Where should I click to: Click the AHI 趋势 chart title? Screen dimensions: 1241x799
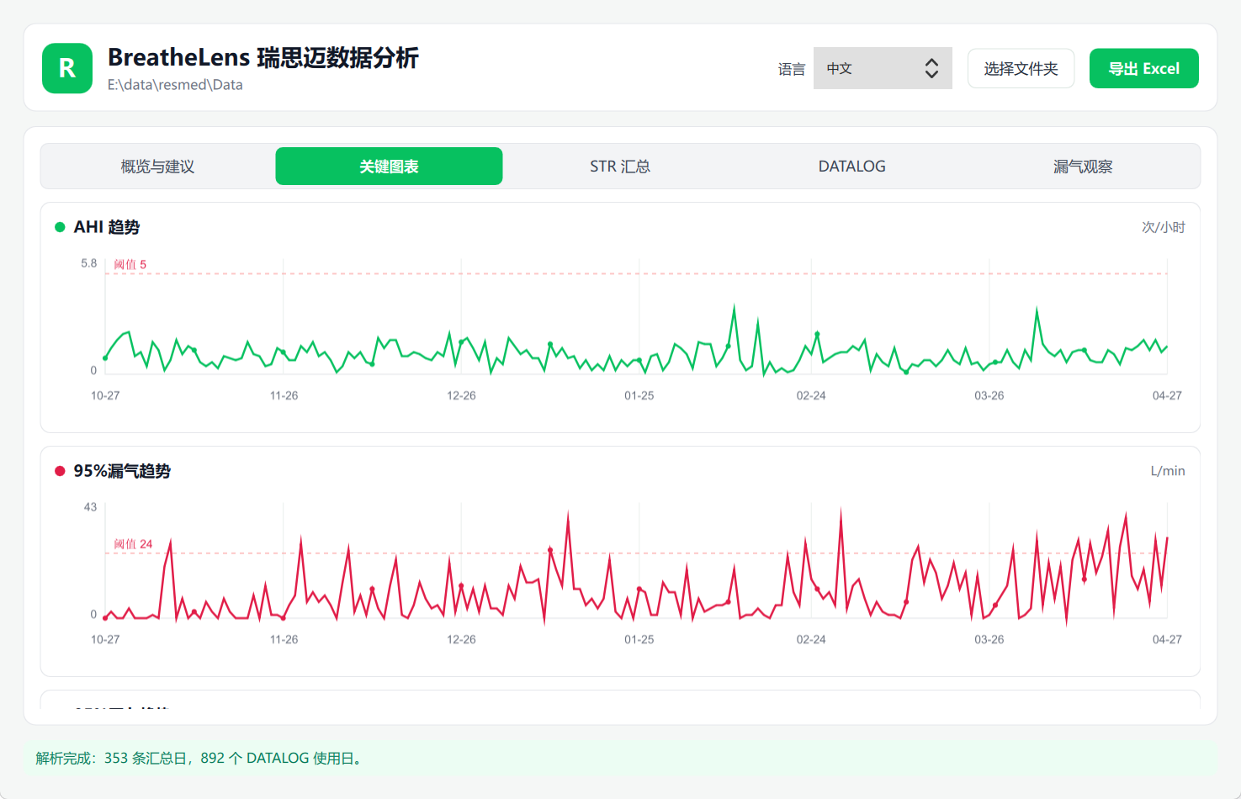click(x=107, y=227)
